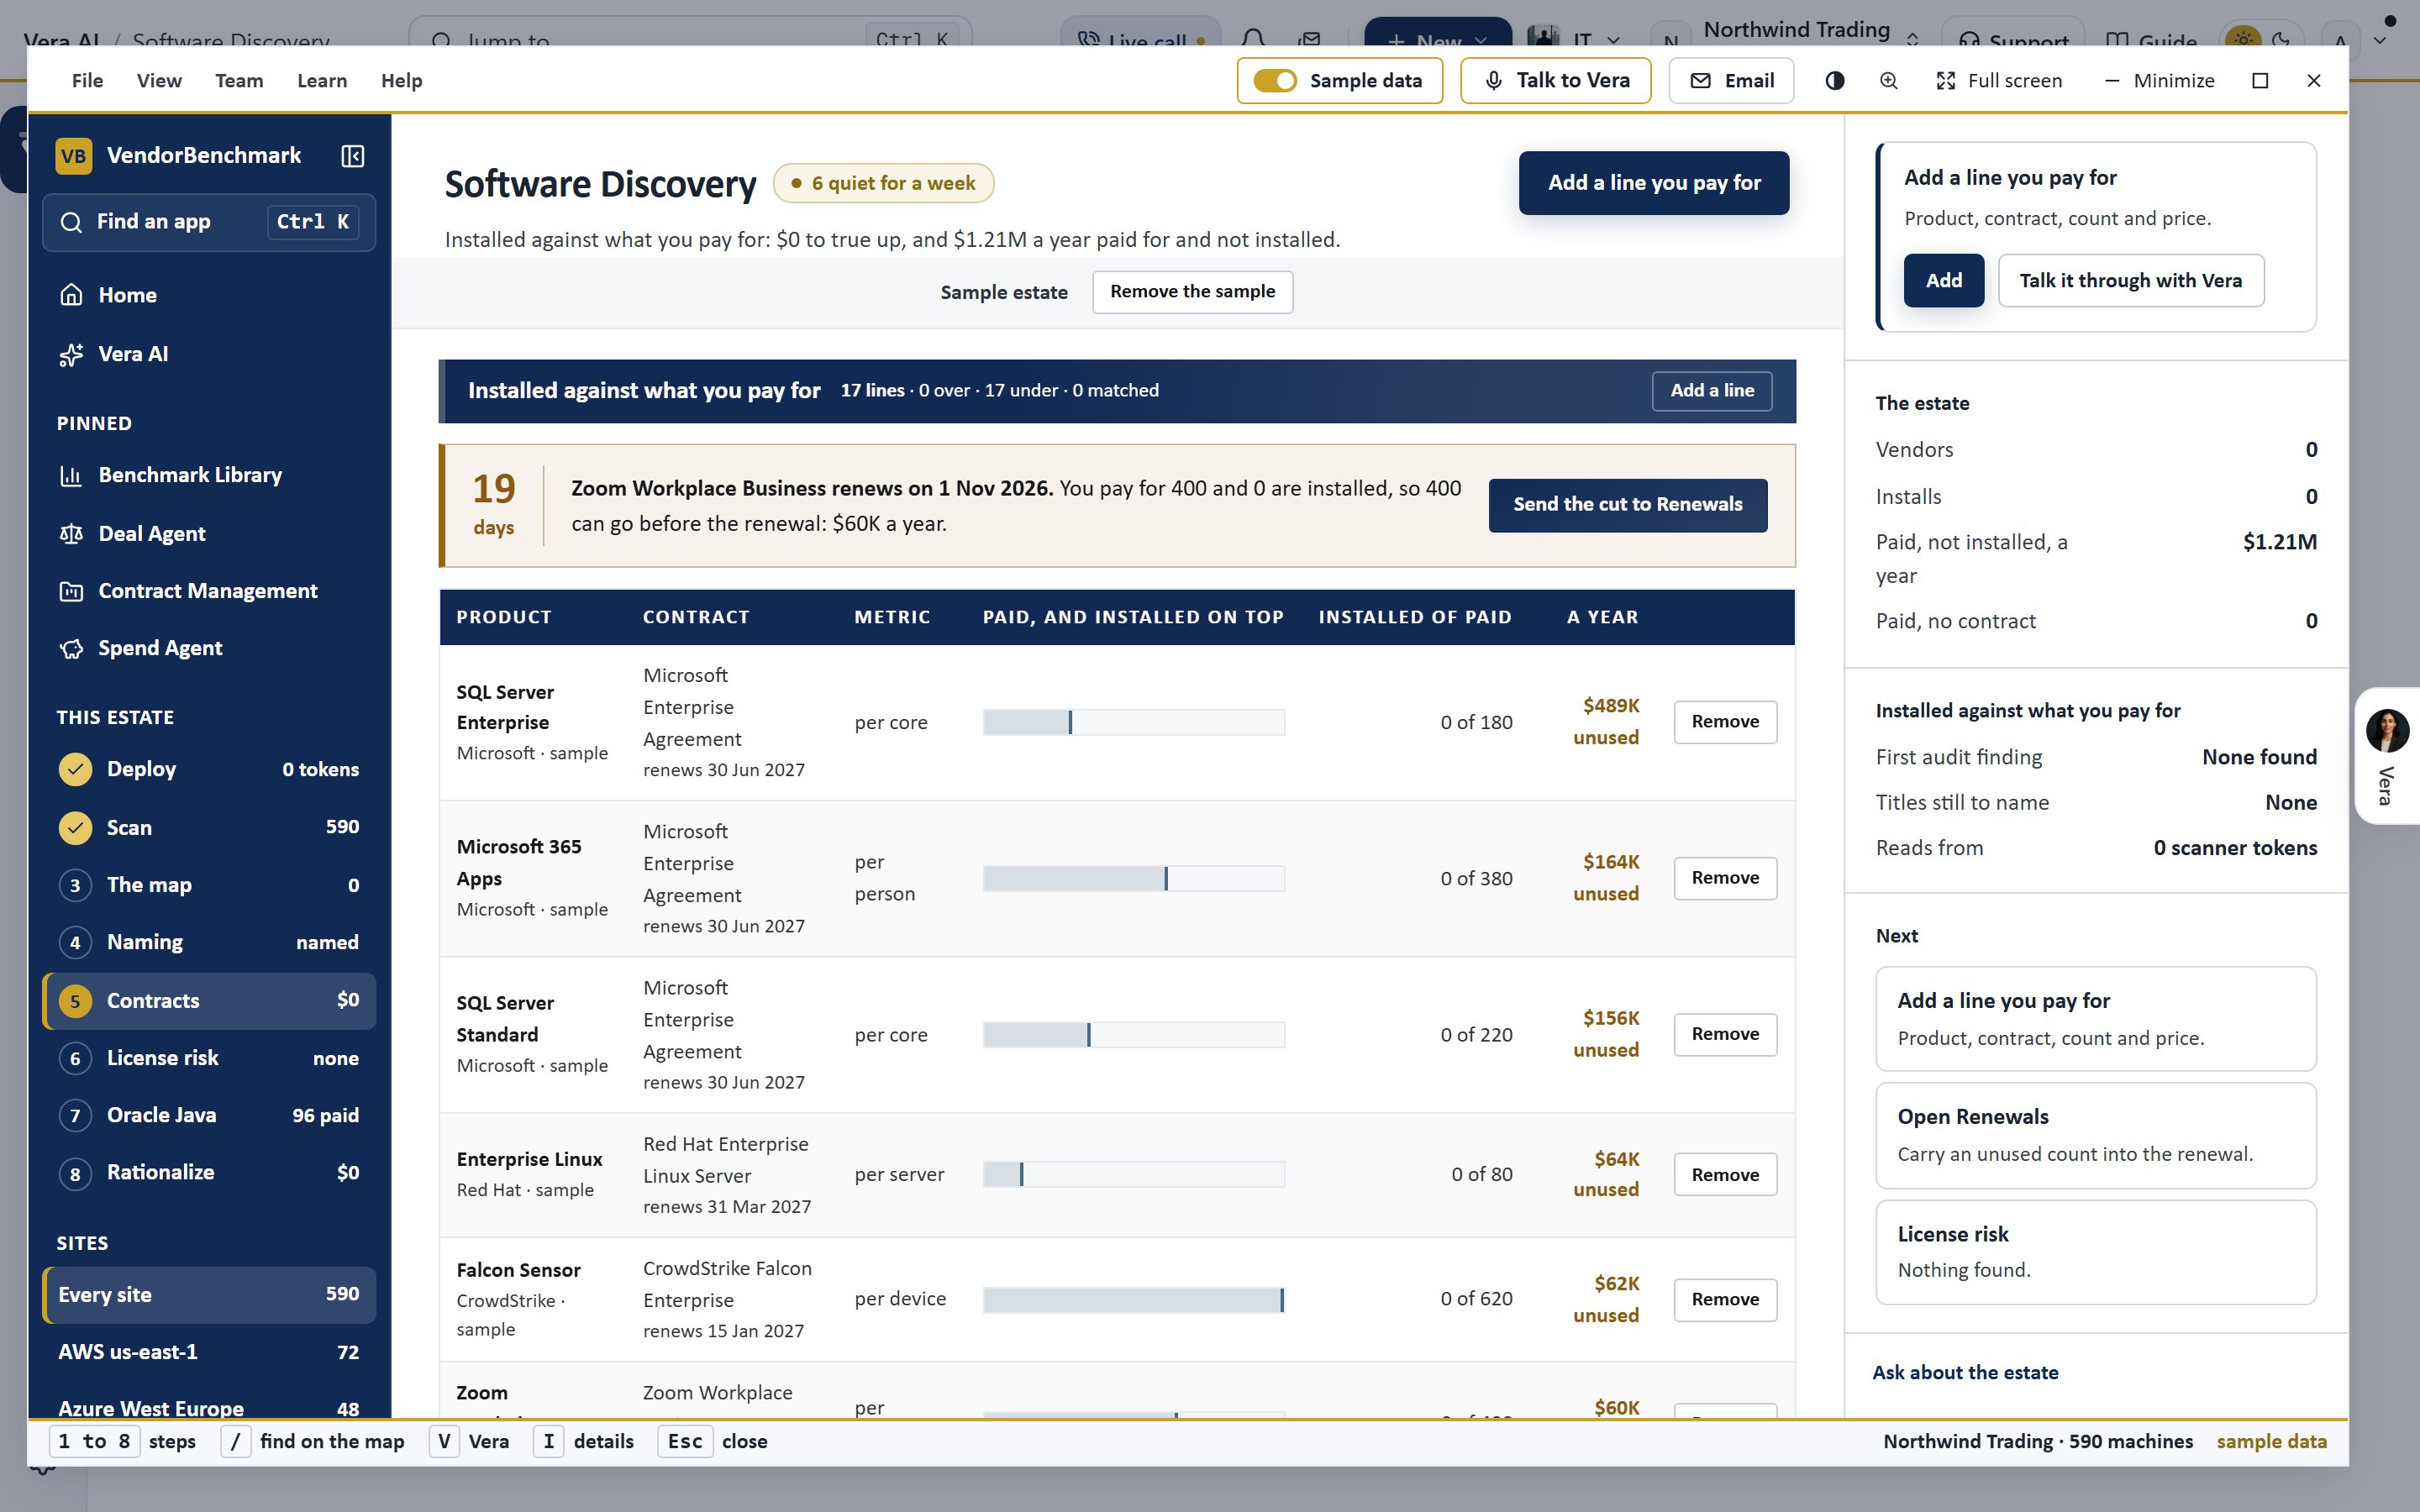Open step 6 License risk

pyautogui.click(x=209, y=1058)
